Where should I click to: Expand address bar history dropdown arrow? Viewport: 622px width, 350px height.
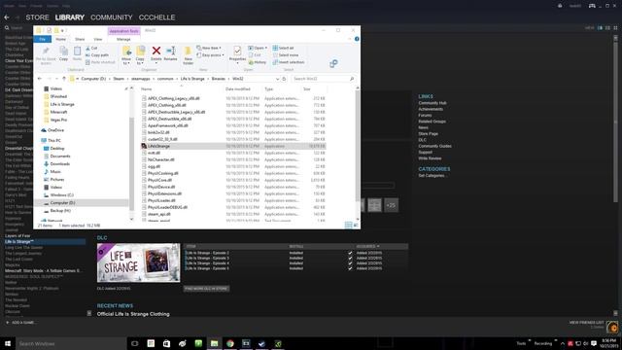pyautogui.click(x=277, y=79)
